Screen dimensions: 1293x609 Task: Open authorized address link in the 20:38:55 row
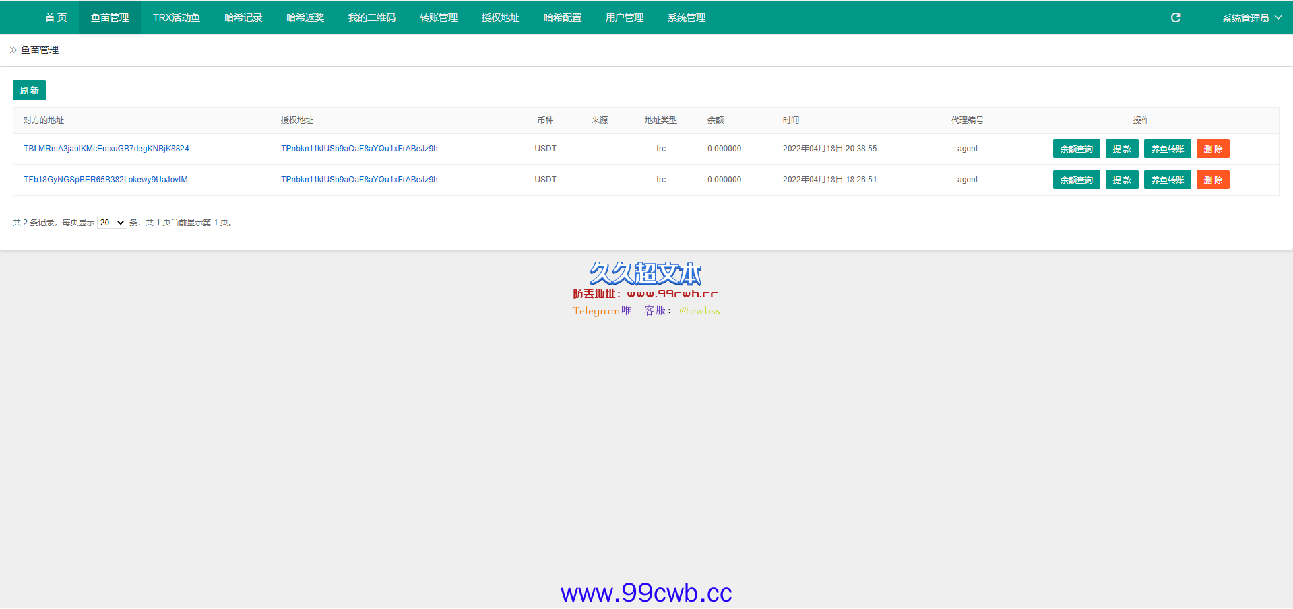pyautogui.click(x=359, y=149)
